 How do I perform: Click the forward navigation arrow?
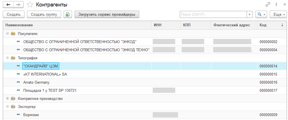[x=18, y=4]
